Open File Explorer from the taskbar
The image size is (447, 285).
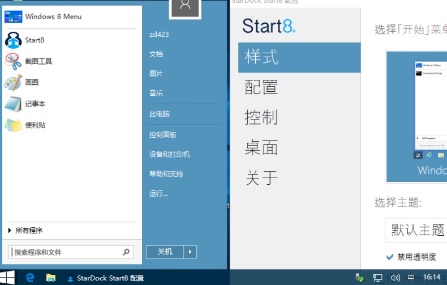[x=51, y=278]
